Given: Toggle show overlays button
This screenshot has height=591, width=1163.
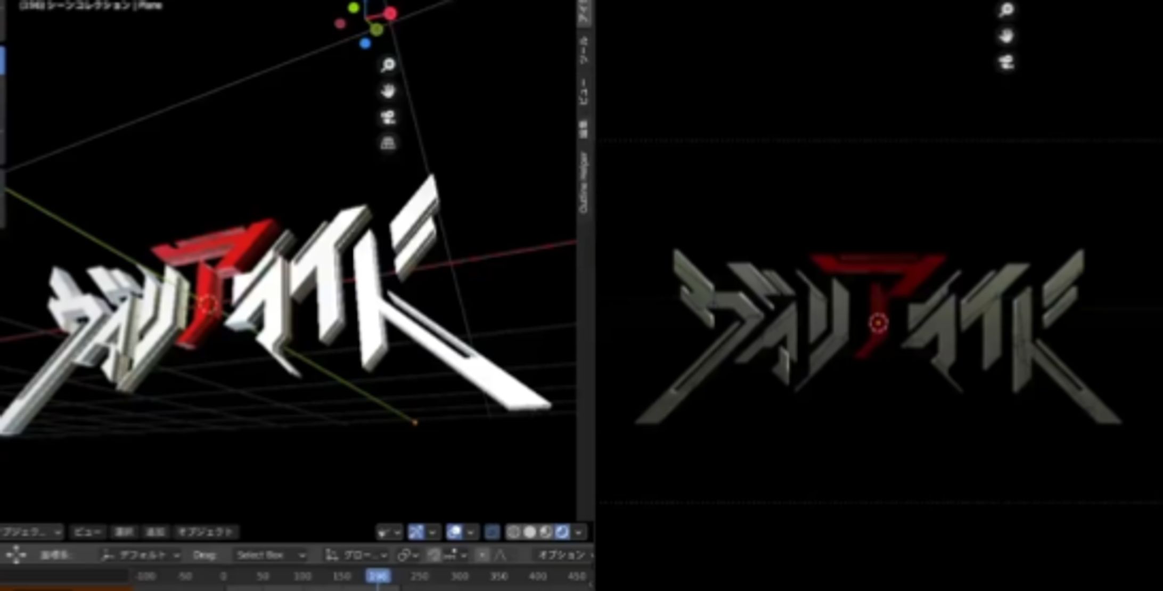Looking at the screenshot, I should pos(455,532).
